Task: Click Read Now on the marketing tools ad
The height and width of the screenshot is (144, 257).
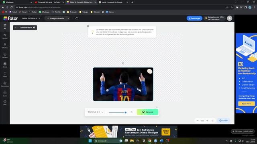Action: click(x=246, y=104)
